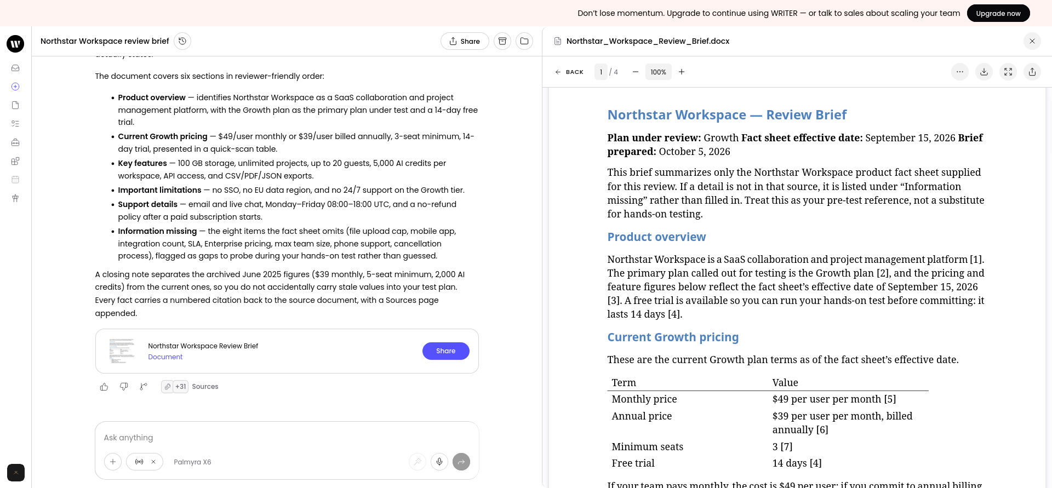Give the response a thumbs up
The image size is (1052, 488).
coord(104,387)
